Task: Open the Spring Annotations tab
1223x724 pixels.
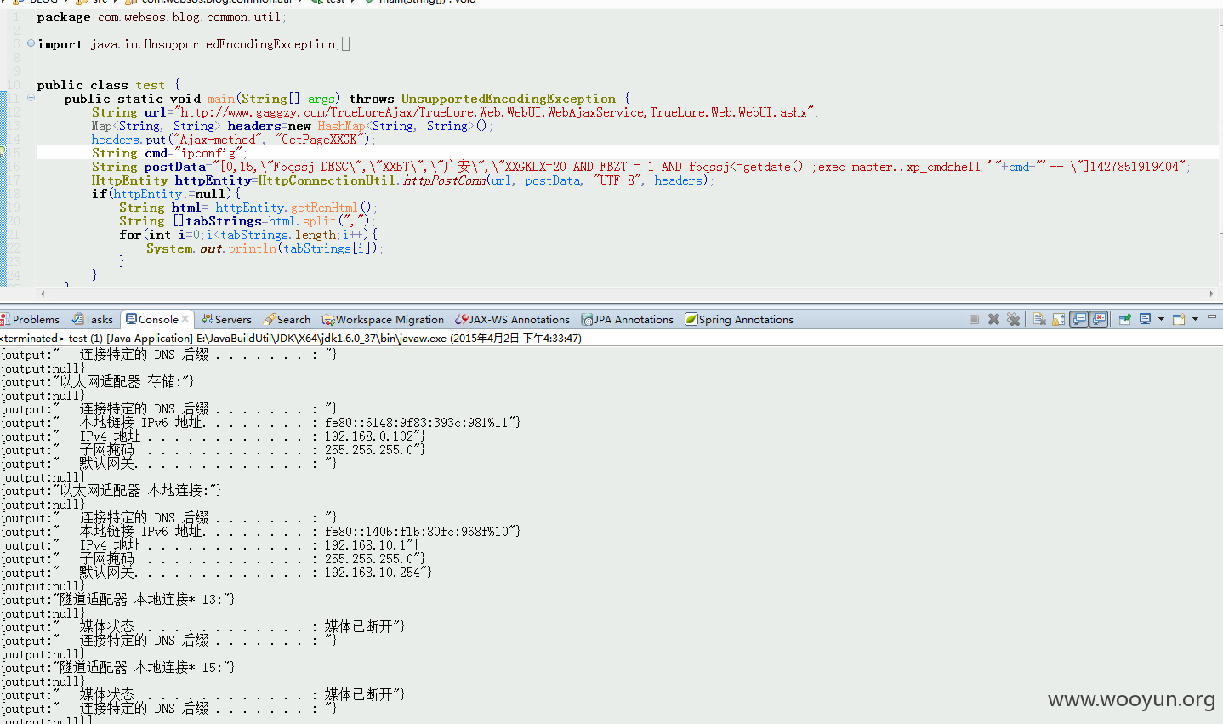Action: (739, 320)
